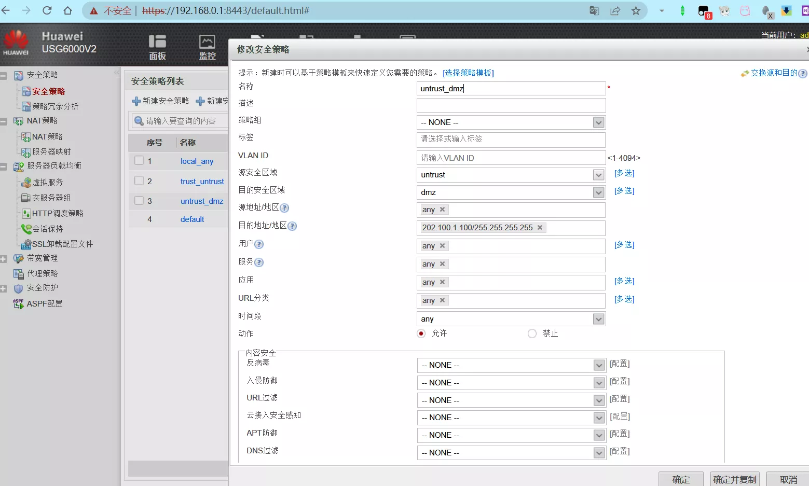The width and height of the screenshot is (809, 486).
Task: Click the browser reload page icon
Action: click(x=47, y=10)
